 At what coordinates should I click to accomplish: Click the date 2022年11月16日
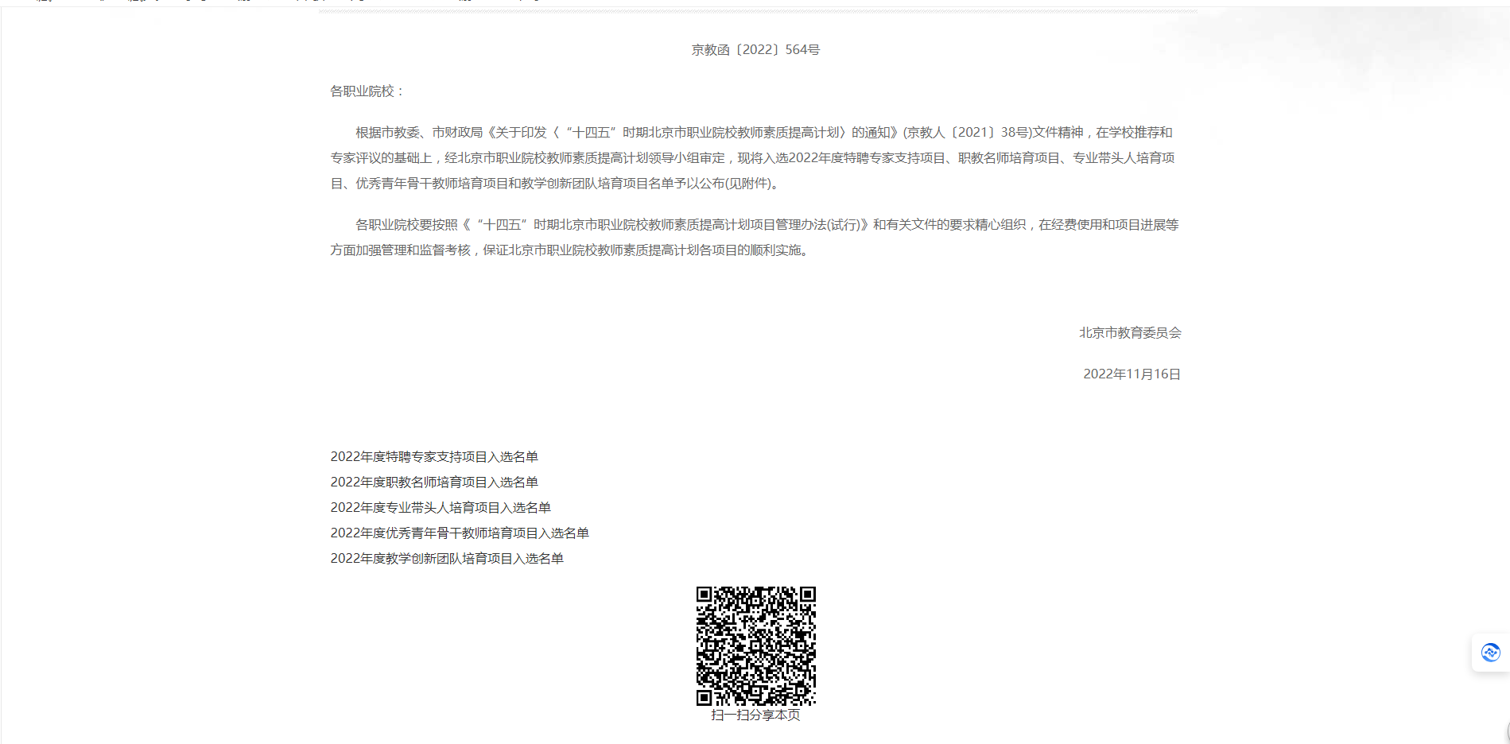(1132, 374)
